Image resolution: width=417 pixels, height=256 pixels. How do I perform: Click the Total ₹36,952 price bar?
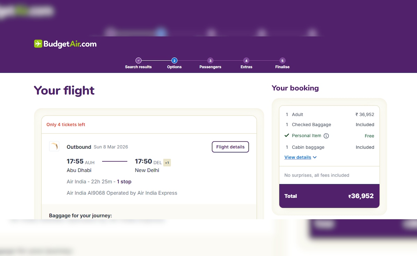pyautogui.click(x=329, y=196)
